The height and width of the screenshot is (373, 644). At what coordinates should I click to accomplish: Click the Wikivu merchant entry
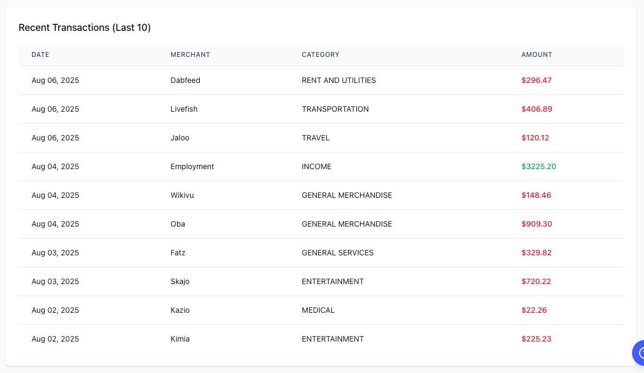pyautogui.click(x=182, y=195)
